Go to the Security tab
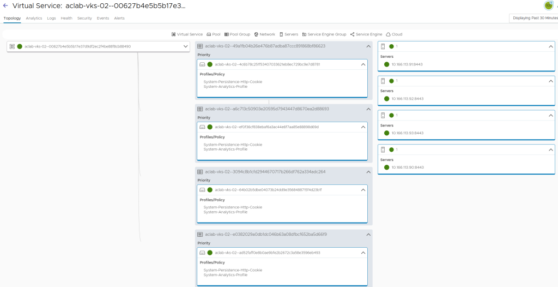The image size is (558, 287). tap(84, 18)
